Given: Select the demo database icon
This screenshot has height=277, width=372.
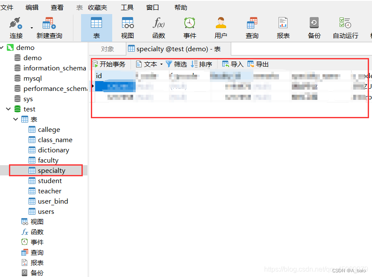Looking at the screenshot, I should 17,58.
